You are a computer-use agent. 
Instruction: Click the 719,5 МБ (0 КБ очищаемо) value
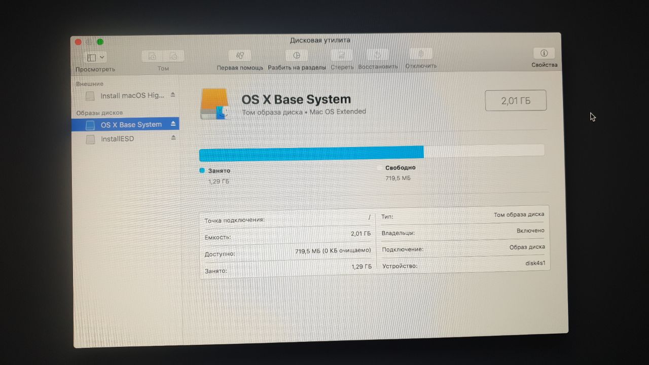click(x=333, y=250)
